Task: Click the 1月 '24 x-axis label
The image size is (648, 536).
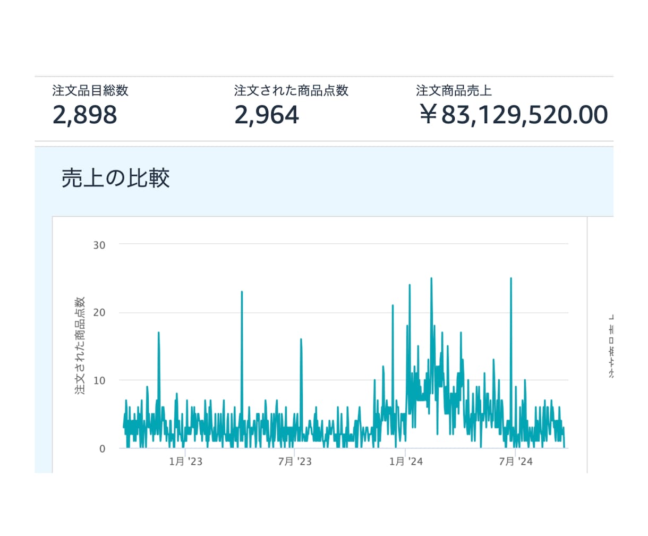Action: point(406,462)
